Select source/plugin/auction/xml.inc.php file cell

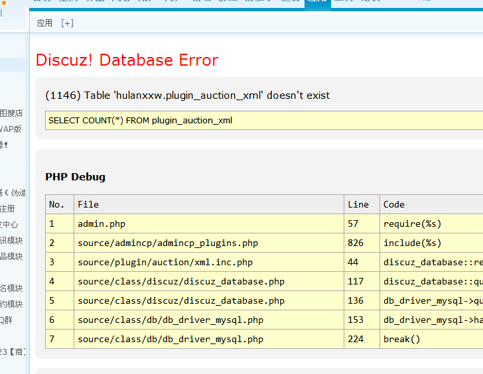click(x=209, y=262)
